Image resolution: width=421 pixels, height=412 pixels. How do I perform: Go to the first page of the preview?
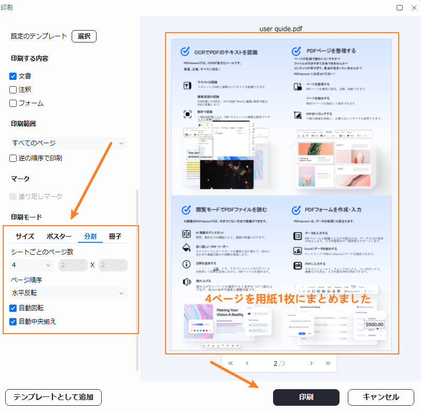coord(230,363)
